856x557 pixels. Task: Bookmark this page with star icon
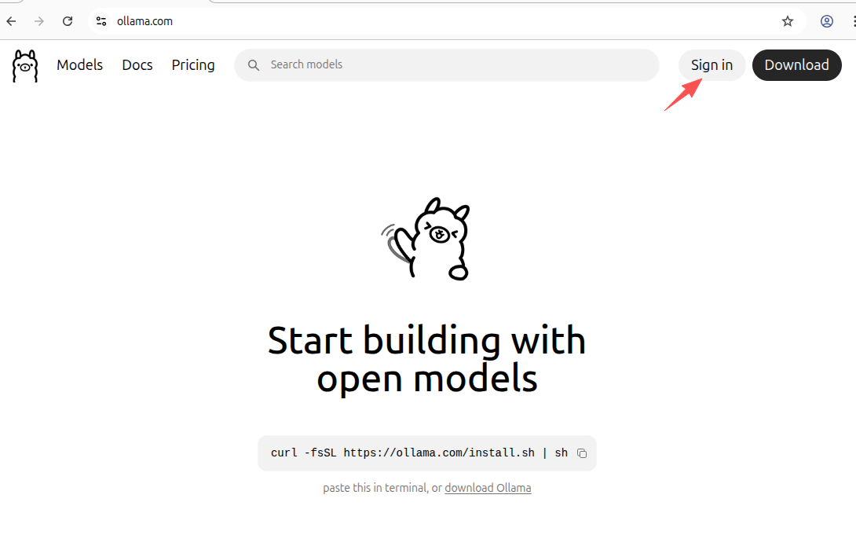coord(787,21)
